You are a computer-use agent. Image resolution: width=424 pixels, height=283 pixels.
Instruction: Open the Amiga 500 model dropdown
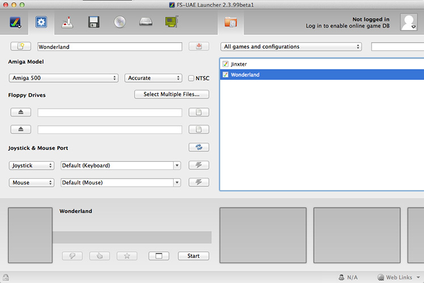(x=64, y=78)
